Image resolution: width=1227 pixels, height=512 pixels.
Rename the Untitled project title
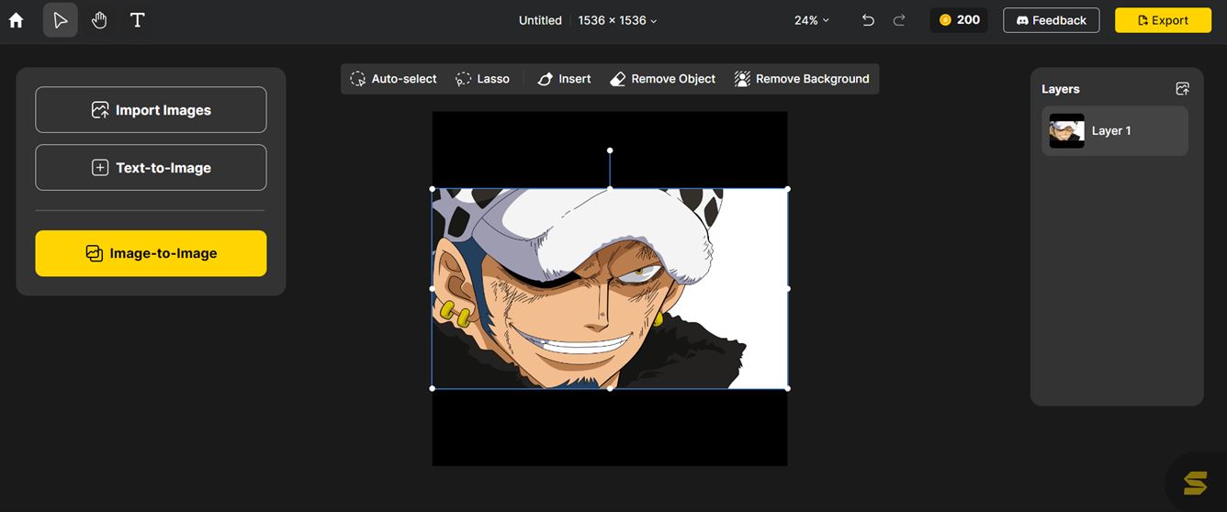point(540,20)
